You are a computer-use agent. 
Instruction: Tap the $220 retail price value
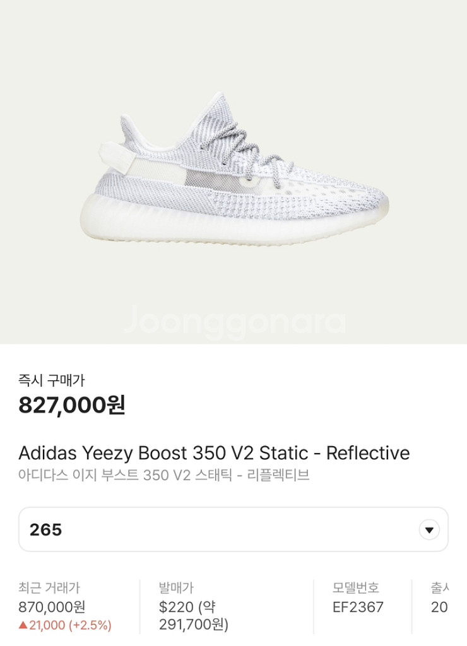[177, 607]
